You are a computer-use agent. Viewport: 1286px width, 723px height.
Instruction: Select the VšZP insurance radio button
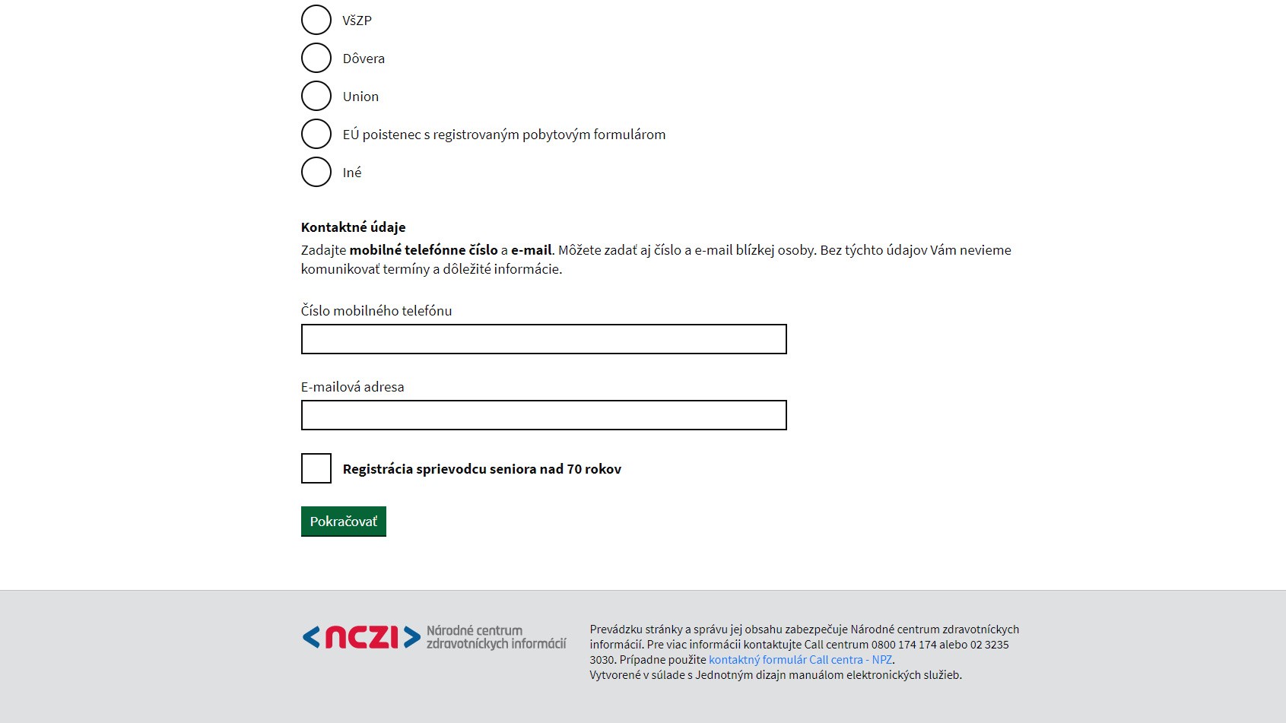[x=316, y=20]
